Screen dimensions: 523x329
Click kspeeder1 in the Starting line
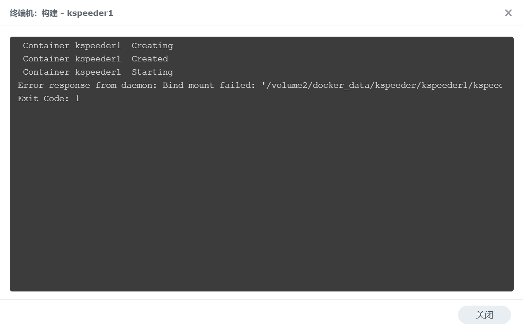(98, 72)
